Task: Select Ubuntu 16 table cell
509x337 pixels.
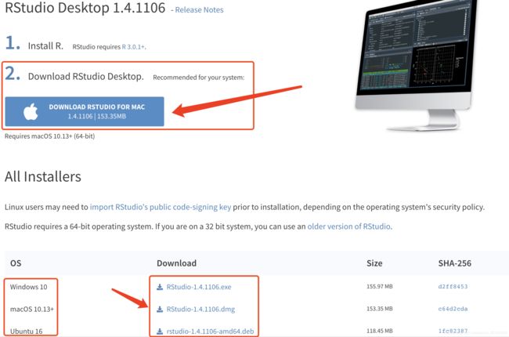Action: [27, 332]
